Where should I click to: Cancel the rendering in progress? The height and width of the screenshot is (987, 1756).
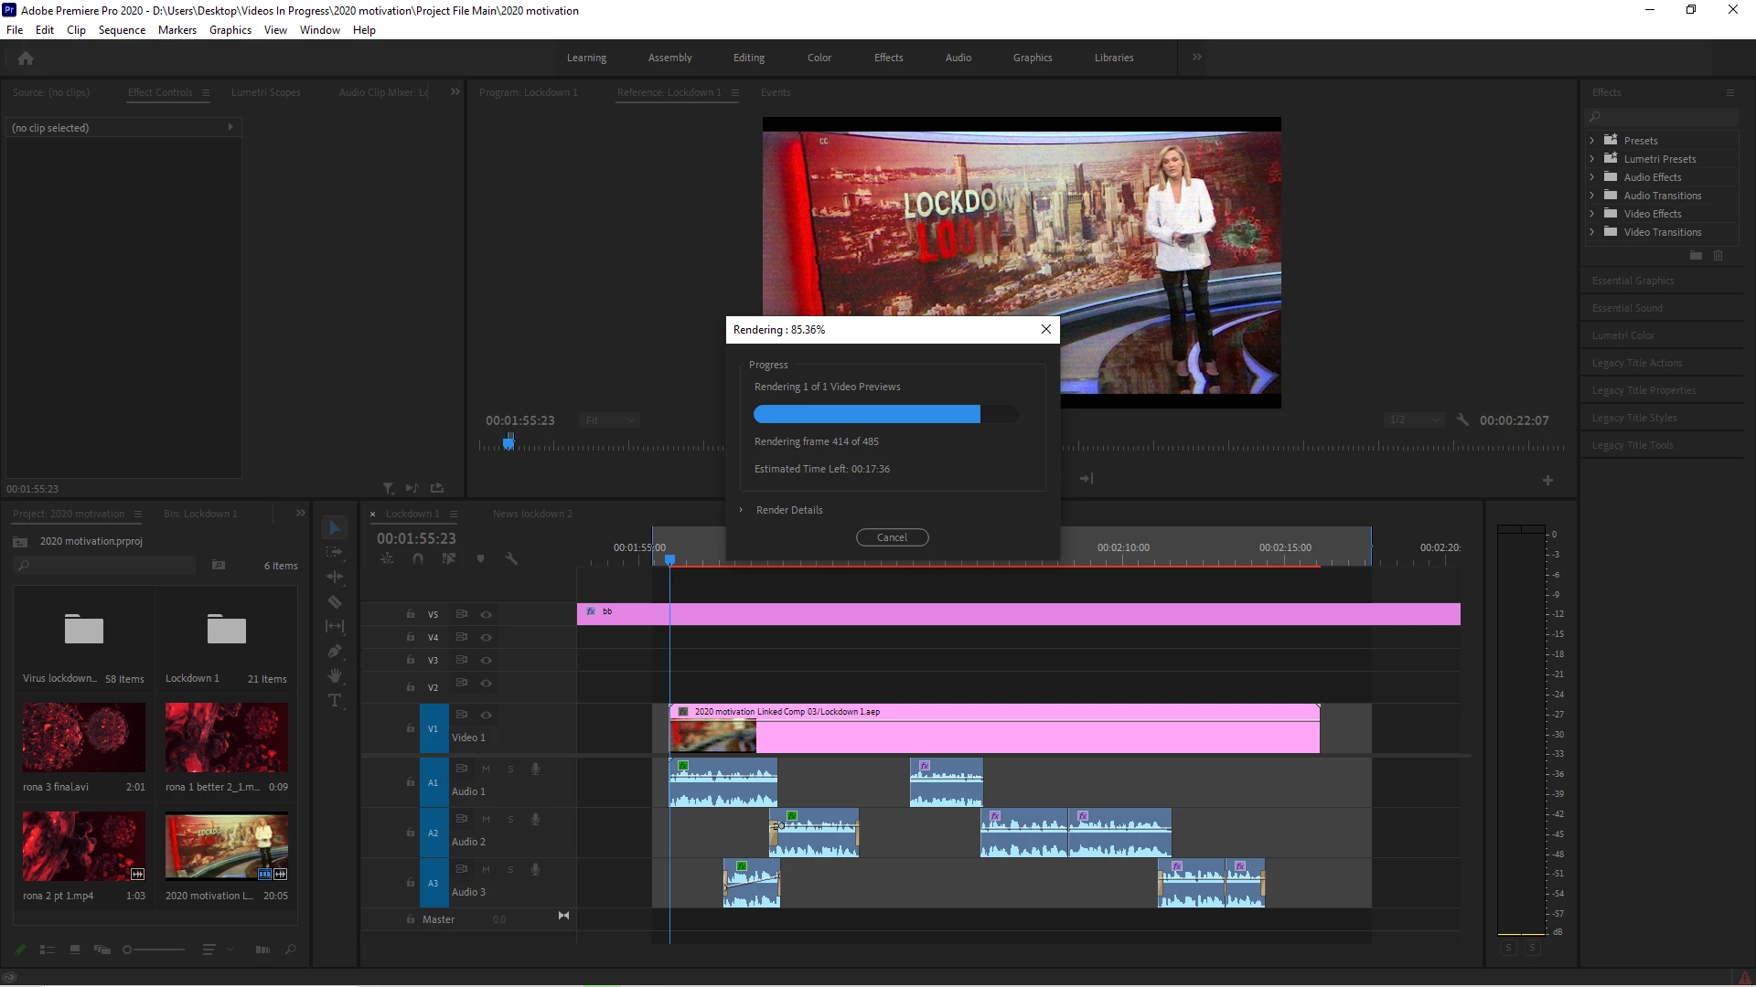(892, 537)
